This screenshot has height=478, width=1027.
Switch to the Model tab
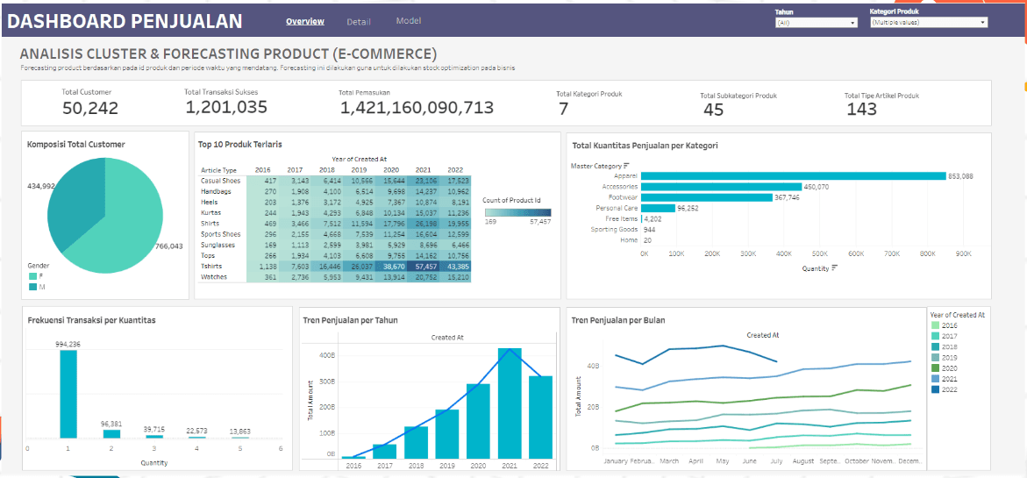click(408, 21)
